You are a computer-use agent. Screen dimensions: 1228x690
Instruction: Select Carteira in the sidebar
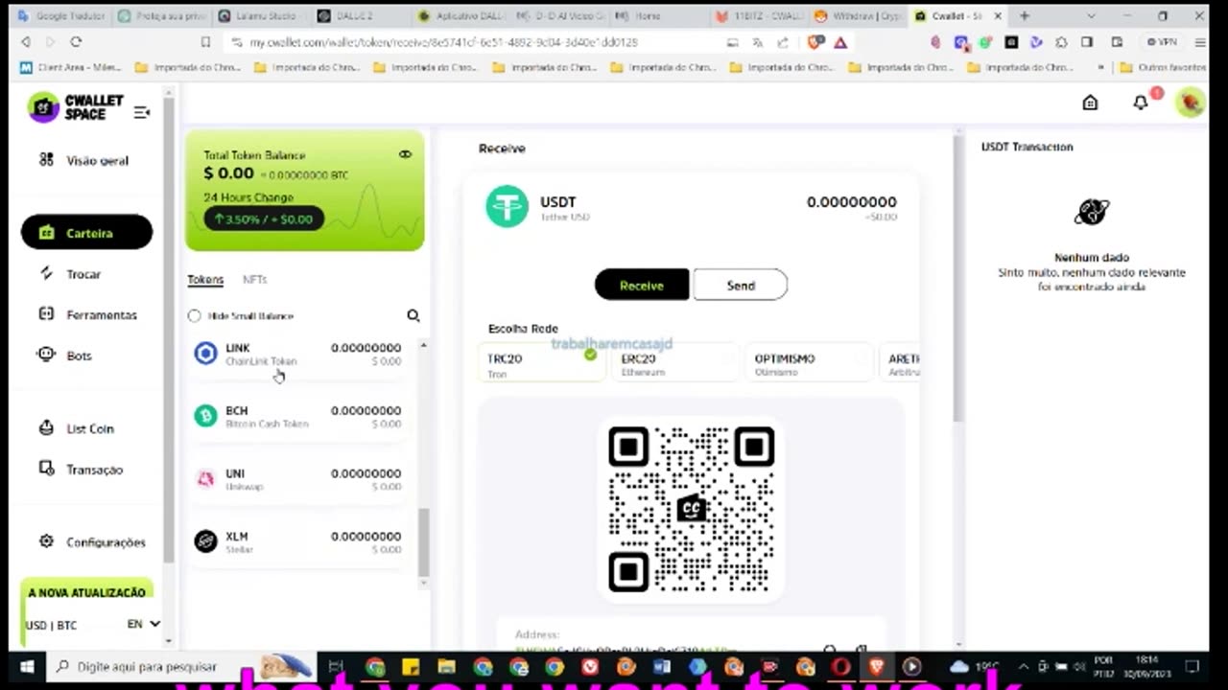86,233
